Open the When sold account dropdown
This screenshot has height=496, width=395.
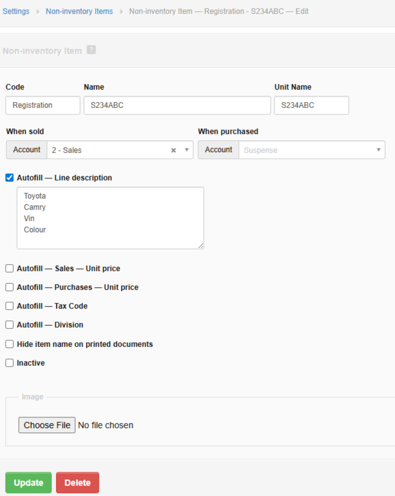tap(187, 150)
